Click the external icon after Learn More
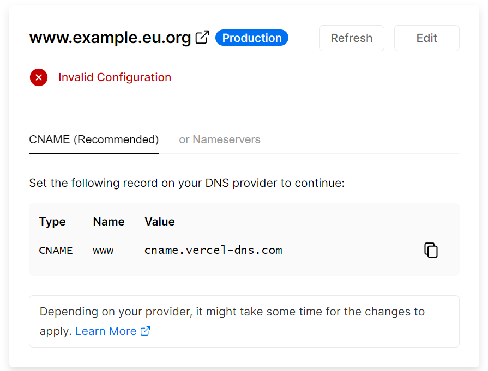This screenshot has width=488, height=371. click(x=146, y=331)
